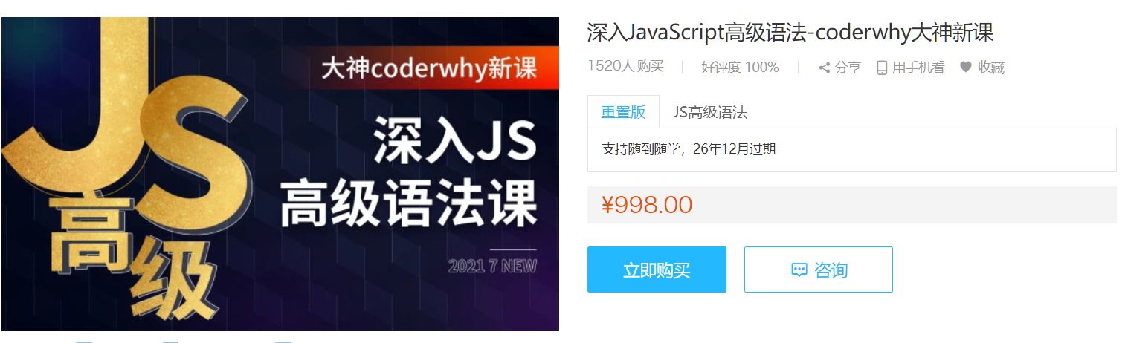1125x343 pixels.
Task: Click the share icon beside 分享
Action: (x=824, y=68)
